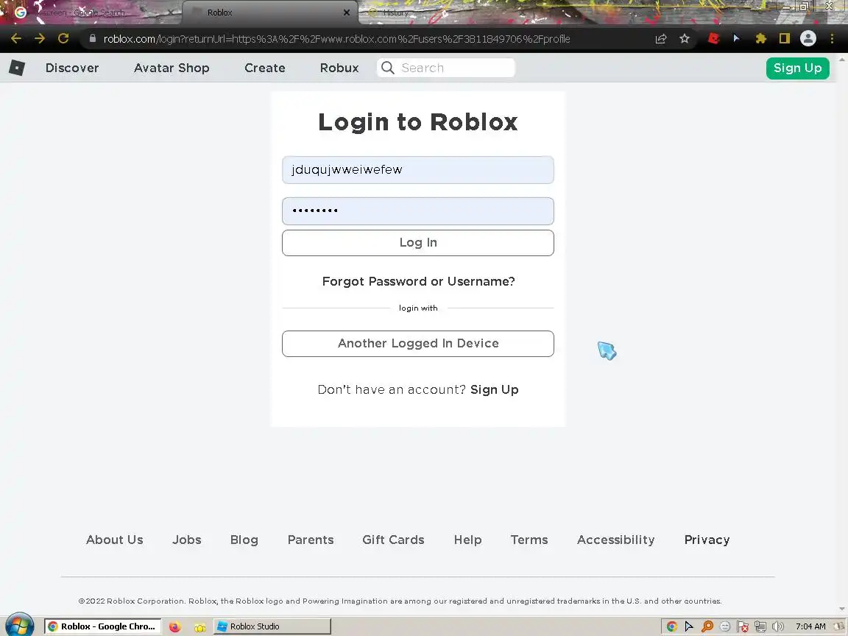This screenshot has width=848, height=636.
Task: Switch to Roblox Studio in the taskbar
Action: (272, 626)
